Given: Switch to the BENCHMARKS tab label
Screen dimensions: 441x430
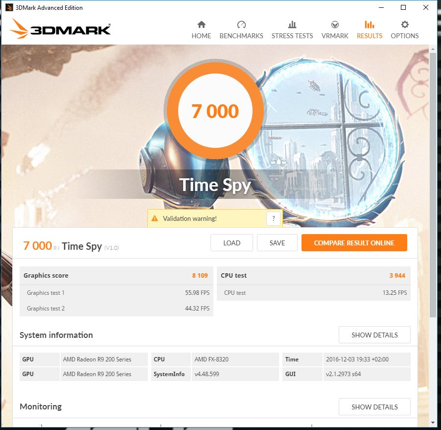Looking at the screenshot, I should [241, 36].
